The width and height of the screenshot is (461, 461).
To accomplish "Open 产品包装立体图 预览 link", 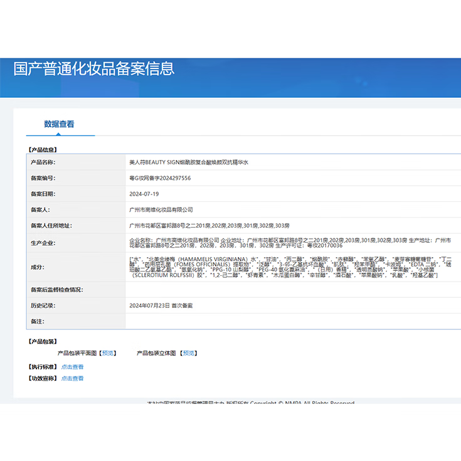I will pos(188,353).
